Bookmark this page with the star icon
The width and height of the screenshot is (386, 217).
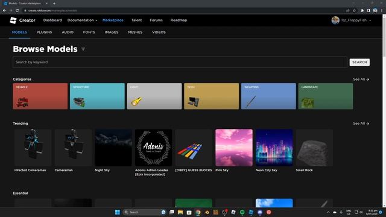pos(354,10)
